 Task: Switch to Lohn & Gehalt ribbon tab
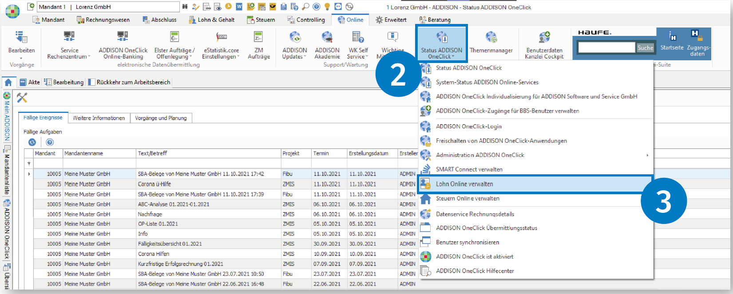[x=211, y=20]
